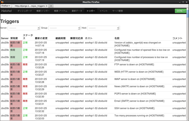The width and height of the screenshot is (189, 121).
Task: Open the green DONE dropdown button
Action: click(181, 11)
